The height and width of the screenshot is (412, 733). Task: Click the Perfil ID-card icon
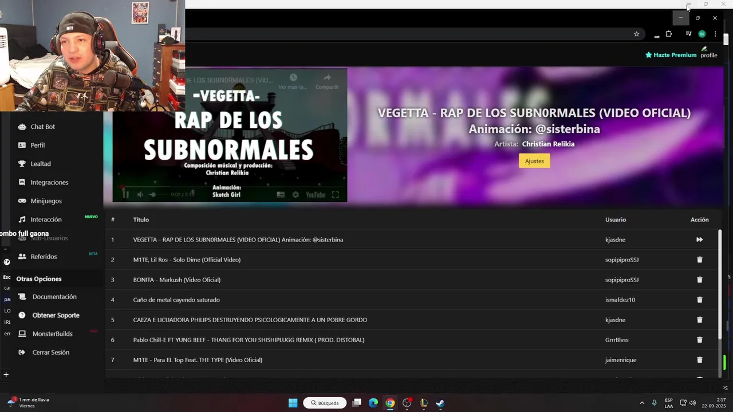(x=22, y=145)
